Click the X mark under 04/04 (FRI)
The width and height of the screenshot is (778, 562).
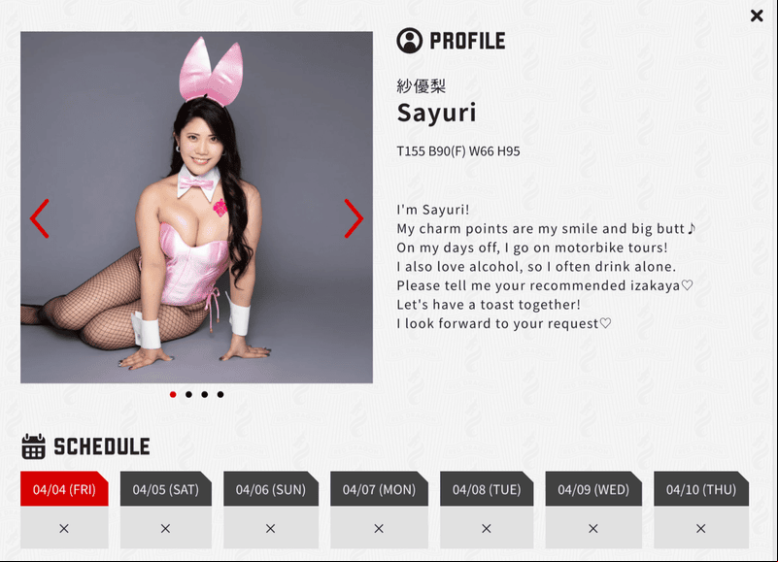(64, 529)
